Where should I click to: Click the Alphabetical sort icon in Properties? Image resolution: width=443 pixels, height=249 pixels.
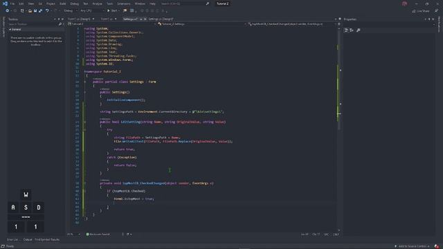[352, 30]
